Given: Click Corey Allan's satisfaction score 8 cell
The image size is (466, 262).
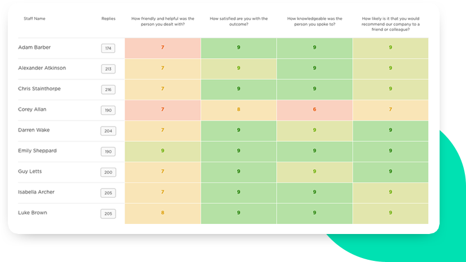Looking at the screenshot, I should click(x=238, y=110).
